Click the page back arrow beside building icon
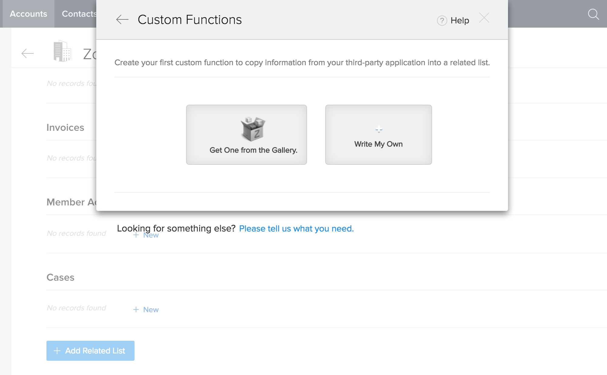The image size is (607, 375). [28, 54]
